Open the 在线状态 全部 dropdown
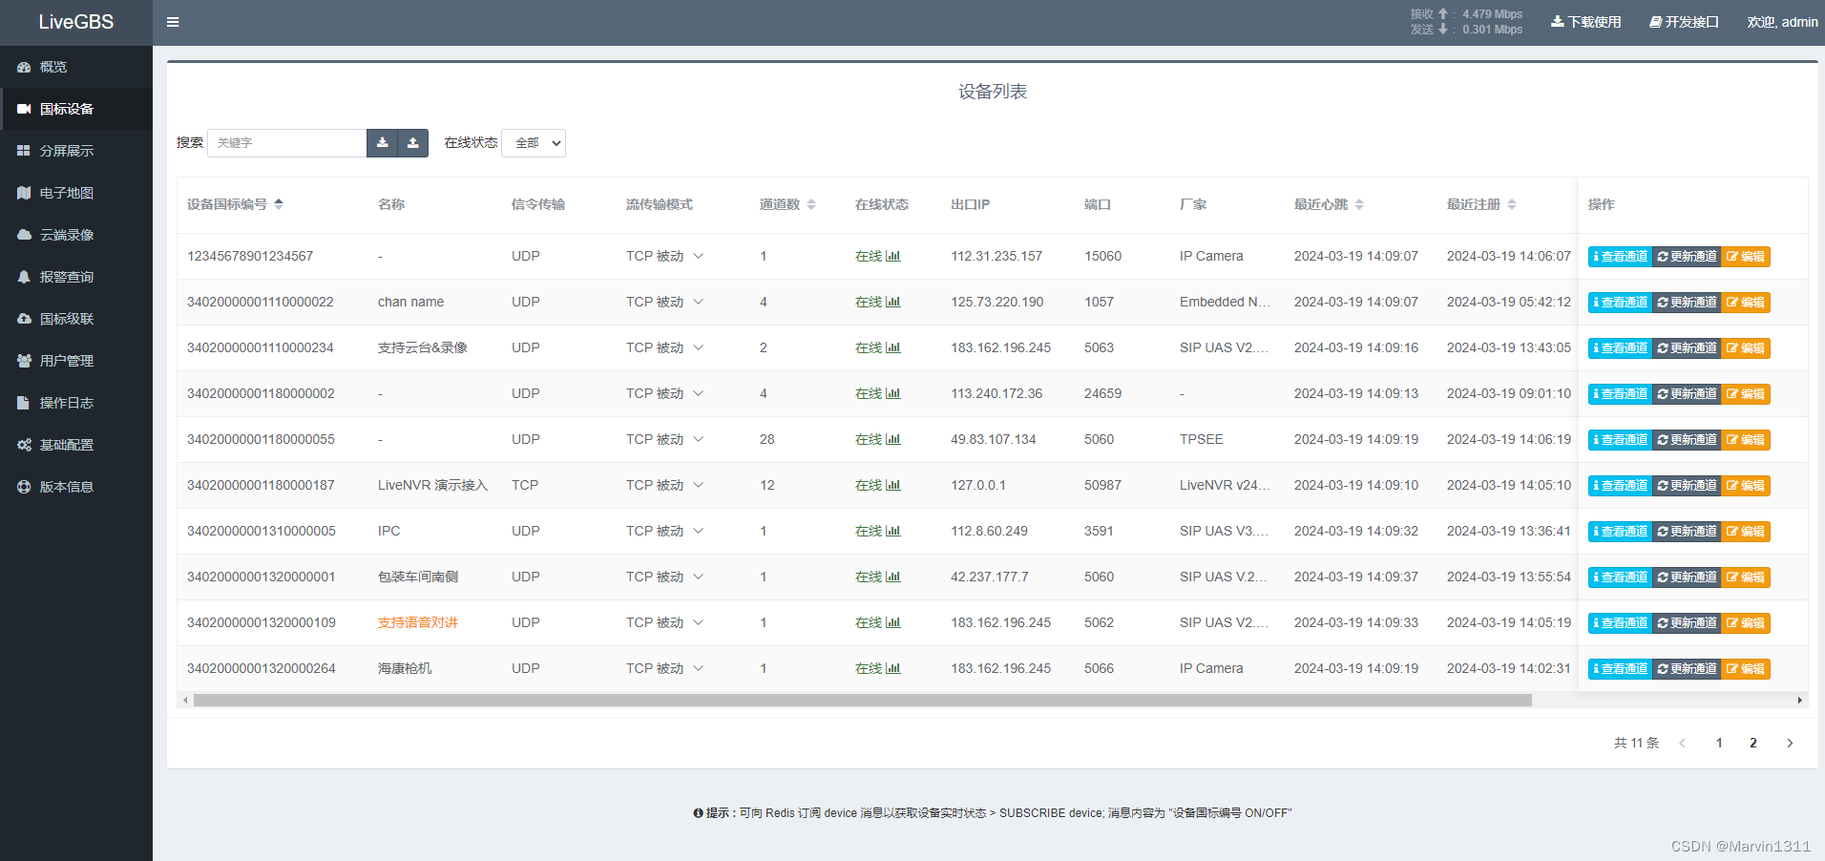The width and height of the screenshot is (1825, 861). 534,143
